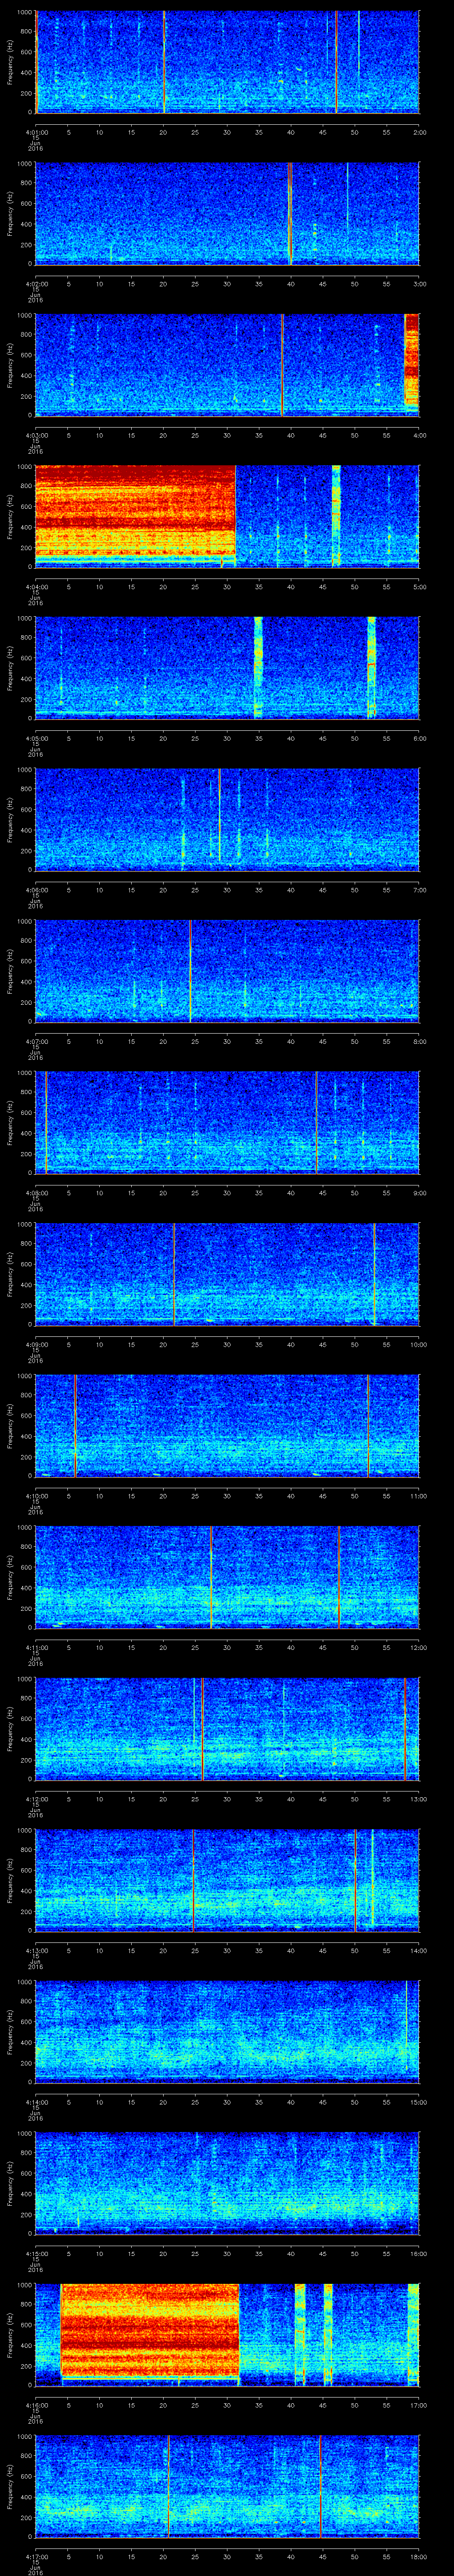Click the 11:00 end-of-axis label

click(418, 1495)
